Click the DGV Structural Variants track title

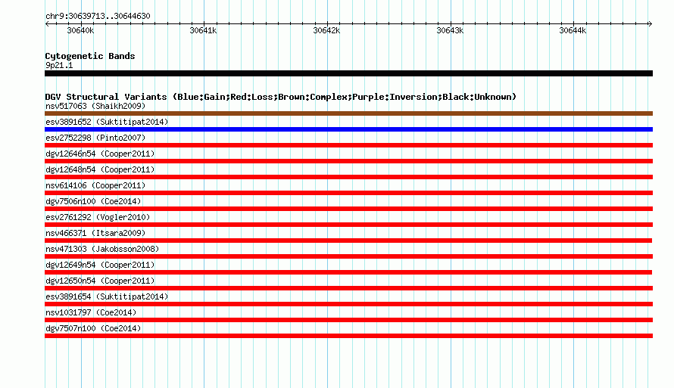(x=281, y=97)
